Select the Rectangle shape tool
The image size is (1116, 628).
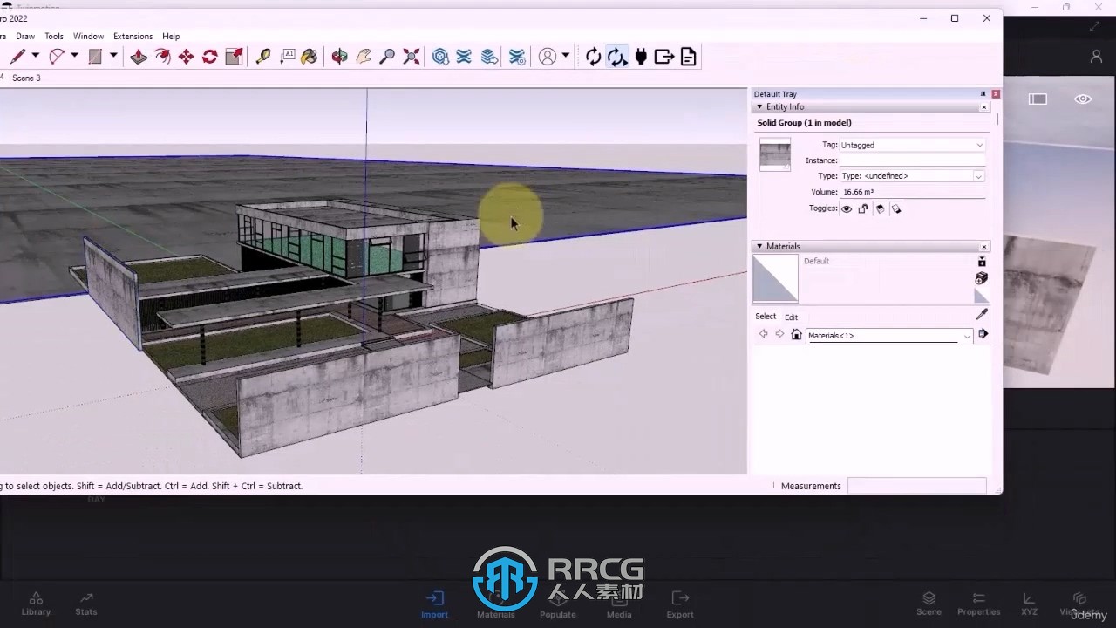[95, 57]
